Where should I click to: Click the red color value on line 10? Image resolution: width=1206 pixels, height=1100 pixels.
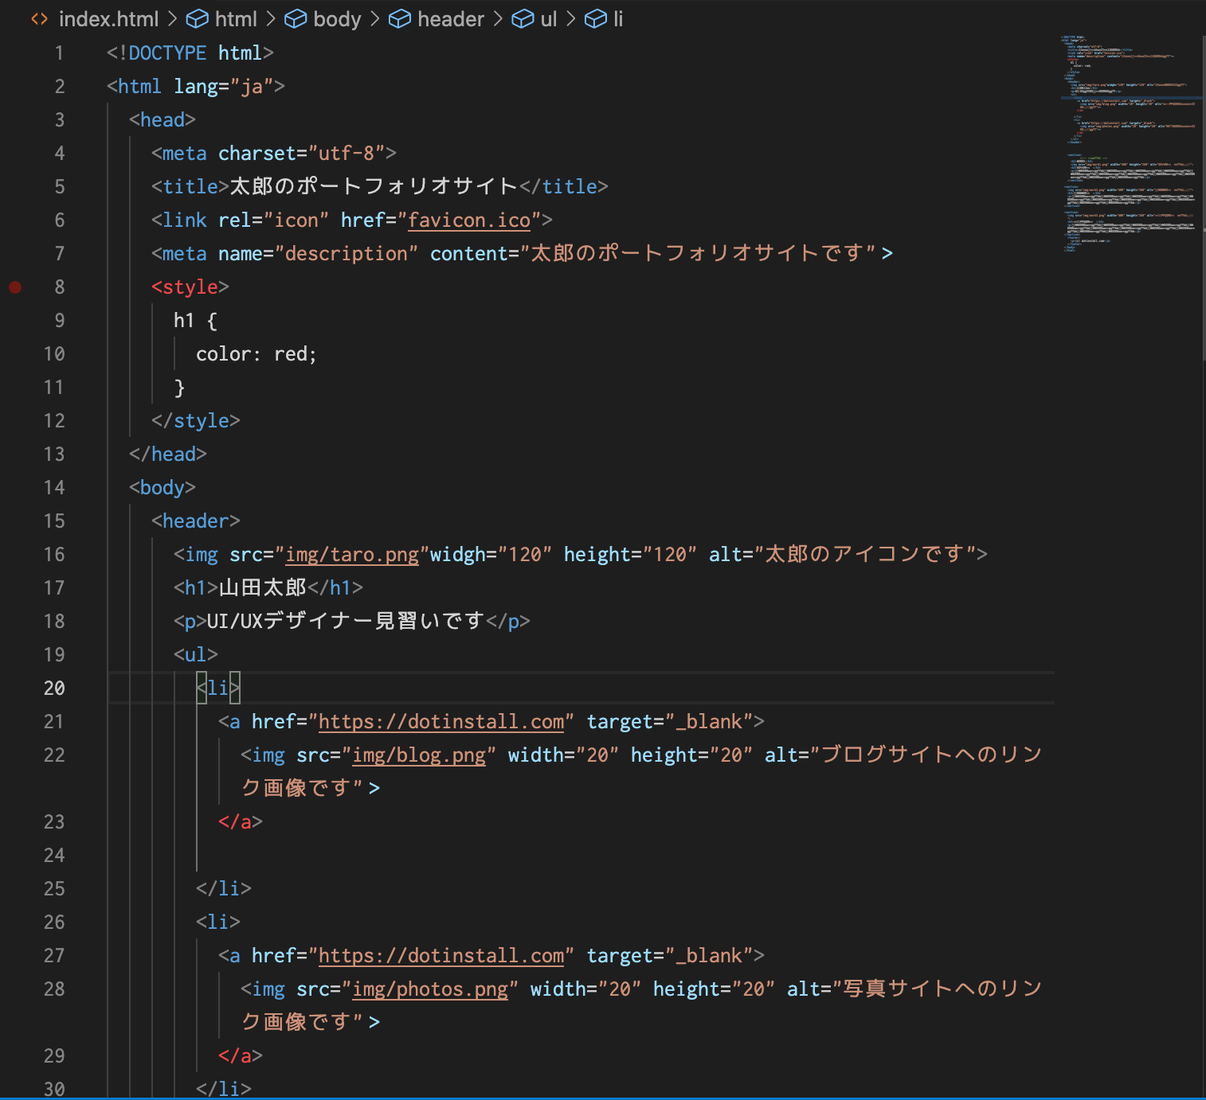pos(294,353)
